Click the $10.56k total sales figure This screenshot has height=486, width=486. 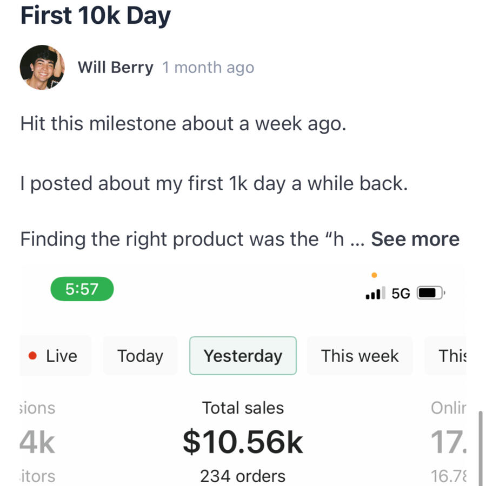coord(243,442)
